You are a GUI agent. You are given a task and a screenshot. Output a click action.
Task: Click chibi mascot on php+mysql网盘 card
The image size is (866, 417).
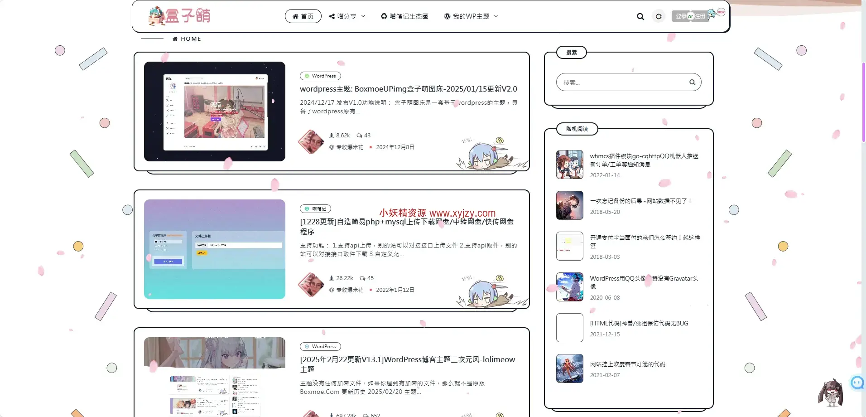492,291
